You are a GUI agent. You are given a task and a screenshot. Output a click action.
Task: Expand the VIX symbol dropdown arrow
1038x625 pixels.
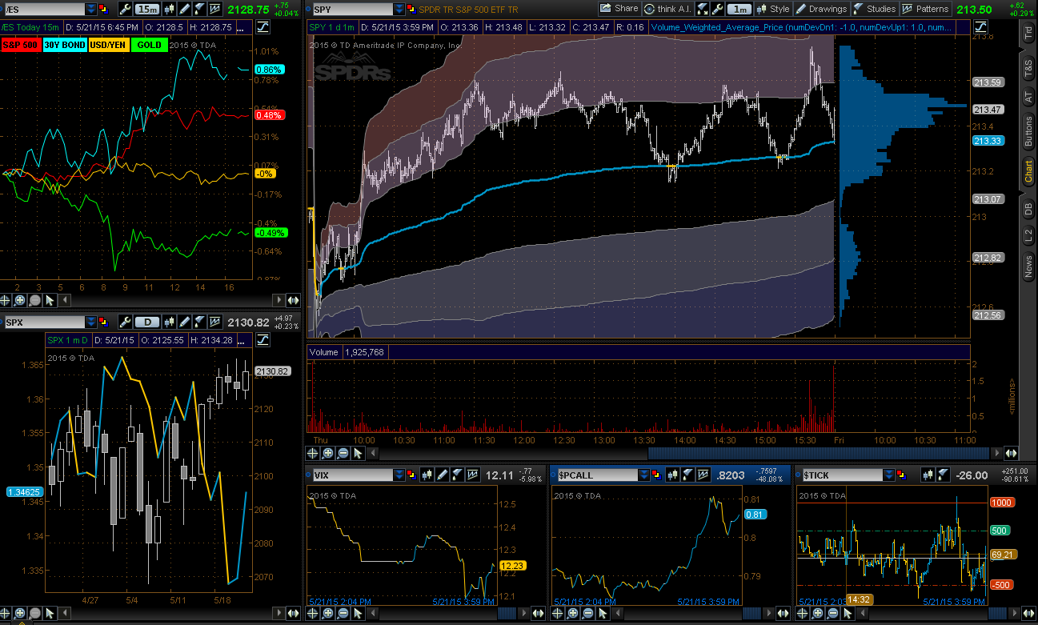(x=399, y=475)
